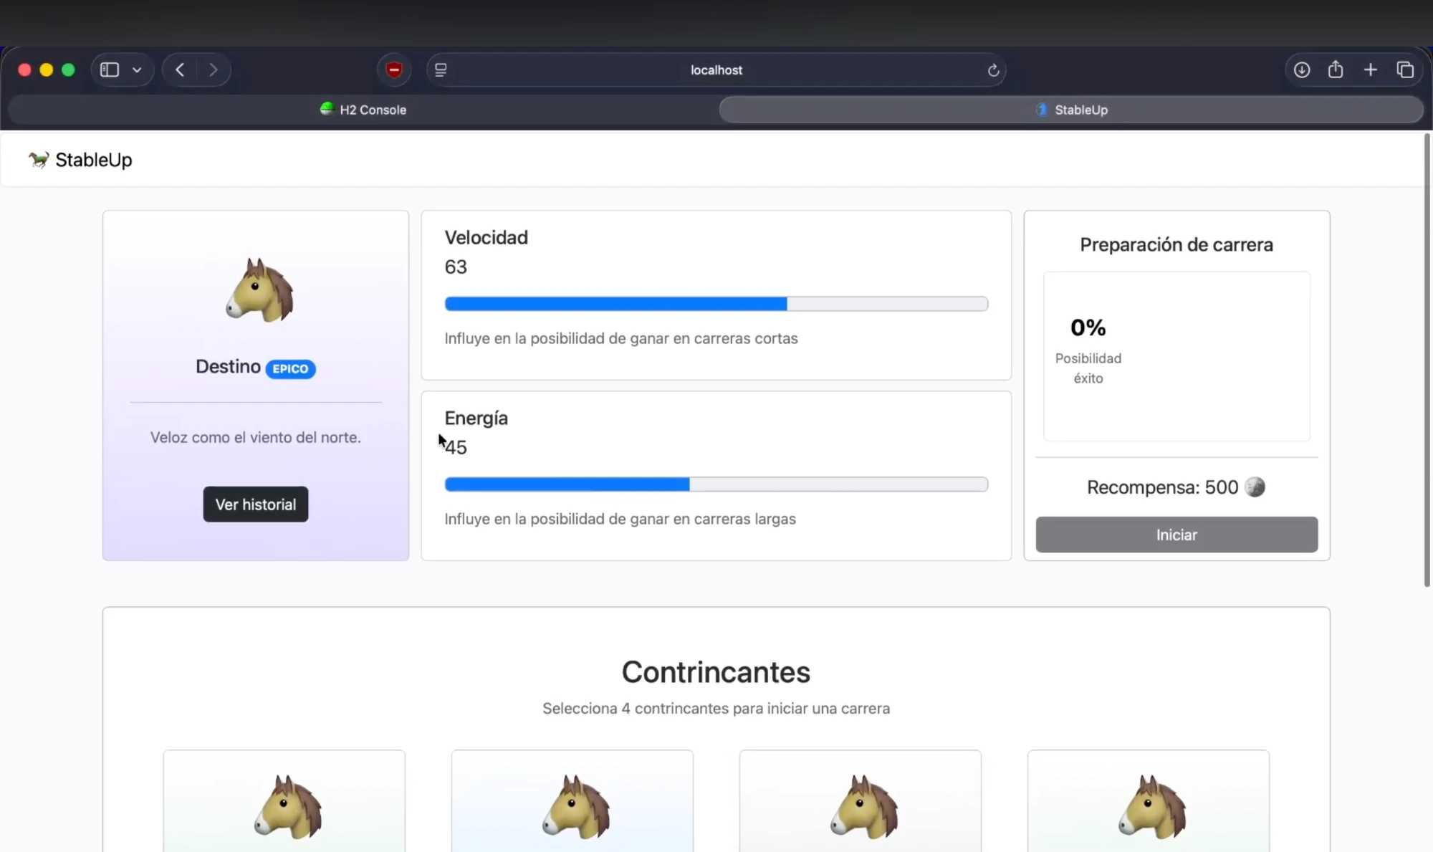
Task: Click the localhost address field
Action: 716,70
